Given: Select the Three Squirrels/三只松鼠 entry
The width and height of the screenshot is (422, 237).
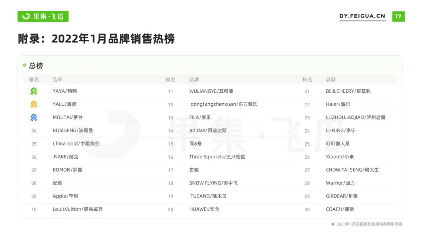Looking at the screenshot, I should click(217, 157).
